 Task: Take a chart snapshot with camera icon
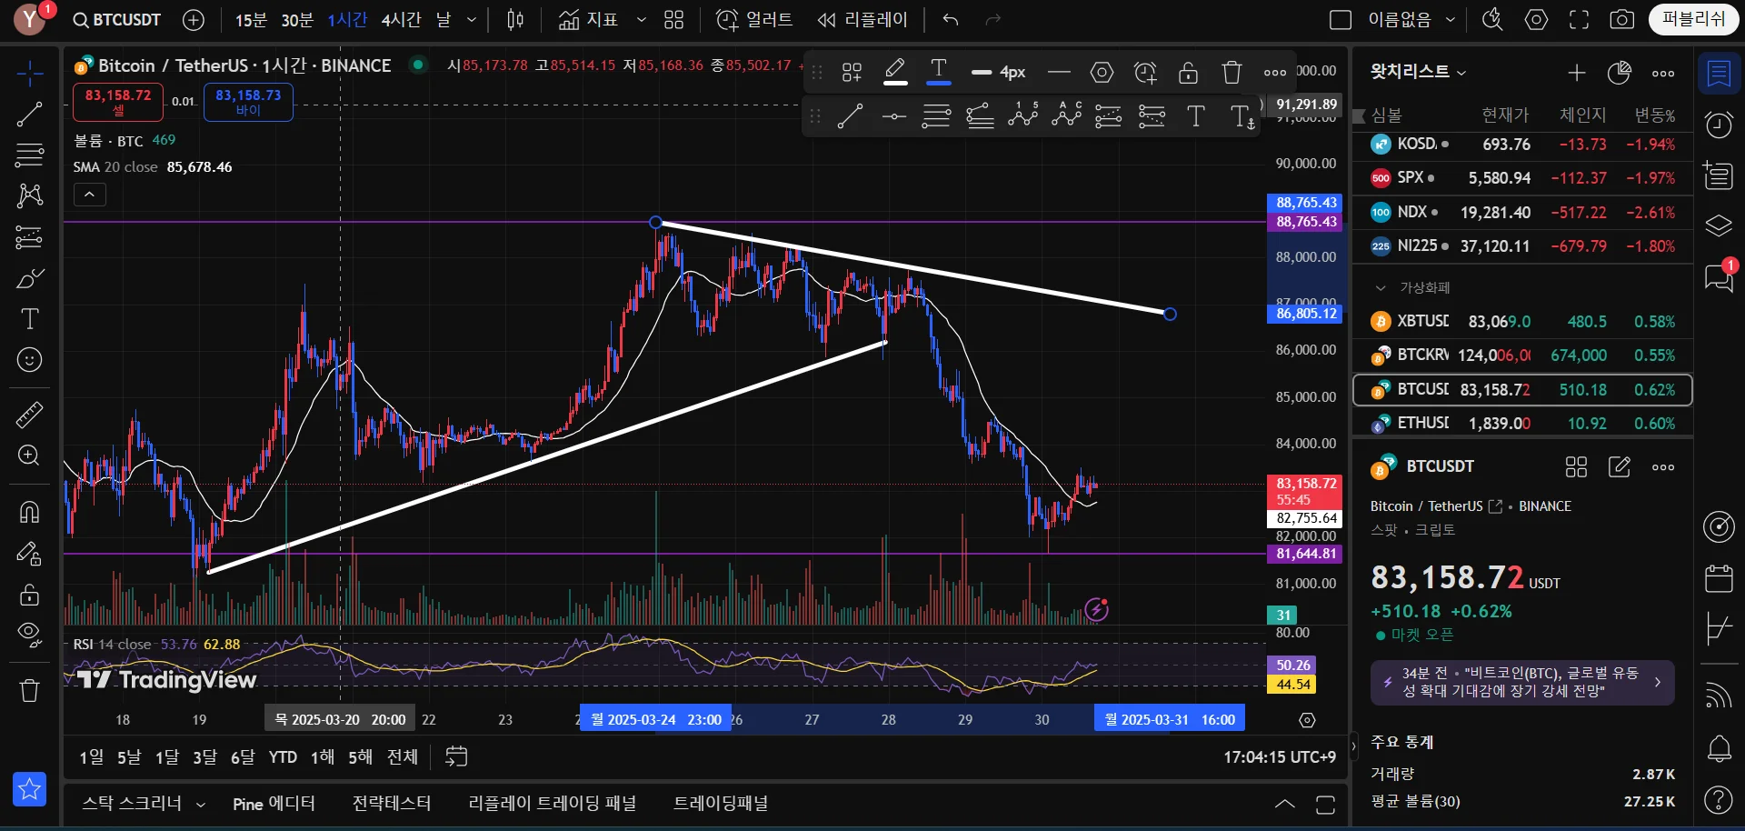(x=1622, y=20)
